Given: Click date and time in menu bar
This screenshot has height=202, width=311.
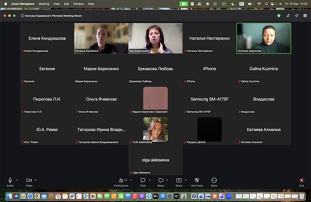Looking at the screenshot, I should click(x=296, y=4).
